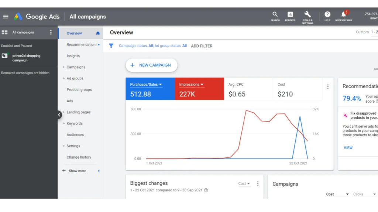Open the Reports icon
This screenshot has height=212, width=378.
[x=290, y=17]
